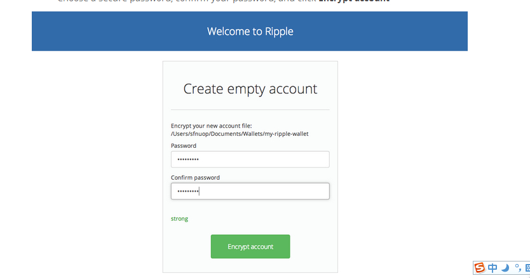
Task: Click the Encrypt your new account file text
Action: (x=211, y=126)
